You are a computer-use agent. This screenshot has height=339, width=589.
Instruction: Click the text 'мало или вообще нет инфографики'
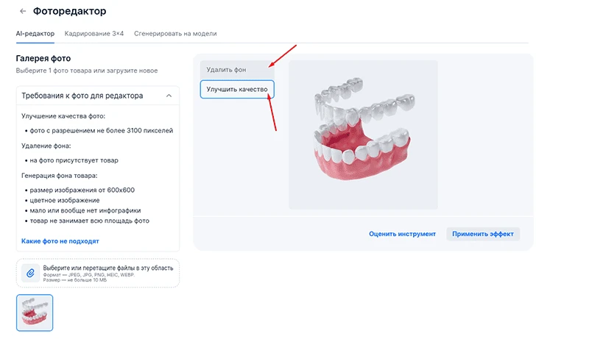click(x=85, y=210)
